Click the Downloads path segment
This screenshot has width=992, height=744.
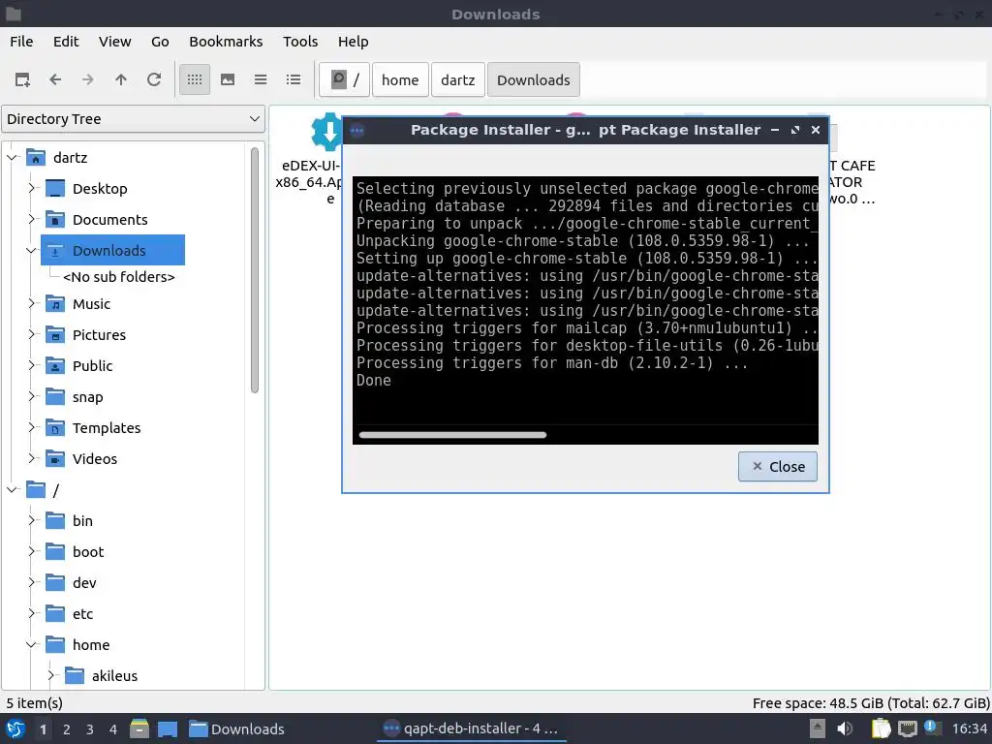[x=534, y=79]
